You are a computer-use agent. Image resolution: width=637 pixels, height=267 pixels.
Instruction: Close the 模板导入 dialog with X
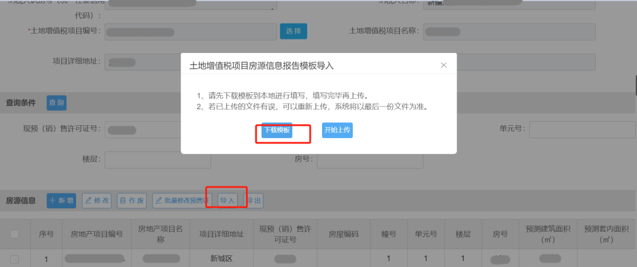coord(444,65)
